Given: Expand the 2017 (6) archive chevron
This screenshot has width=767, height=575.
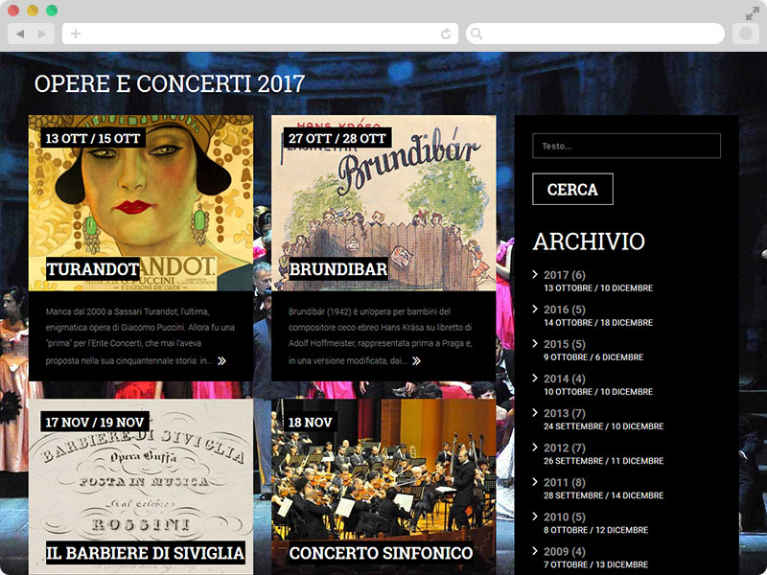Looking at the screenshot, I should [x=535, y=274].
